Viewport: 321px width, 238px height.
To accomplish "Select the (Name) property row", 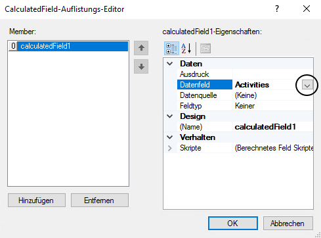I will click(245, 127).
